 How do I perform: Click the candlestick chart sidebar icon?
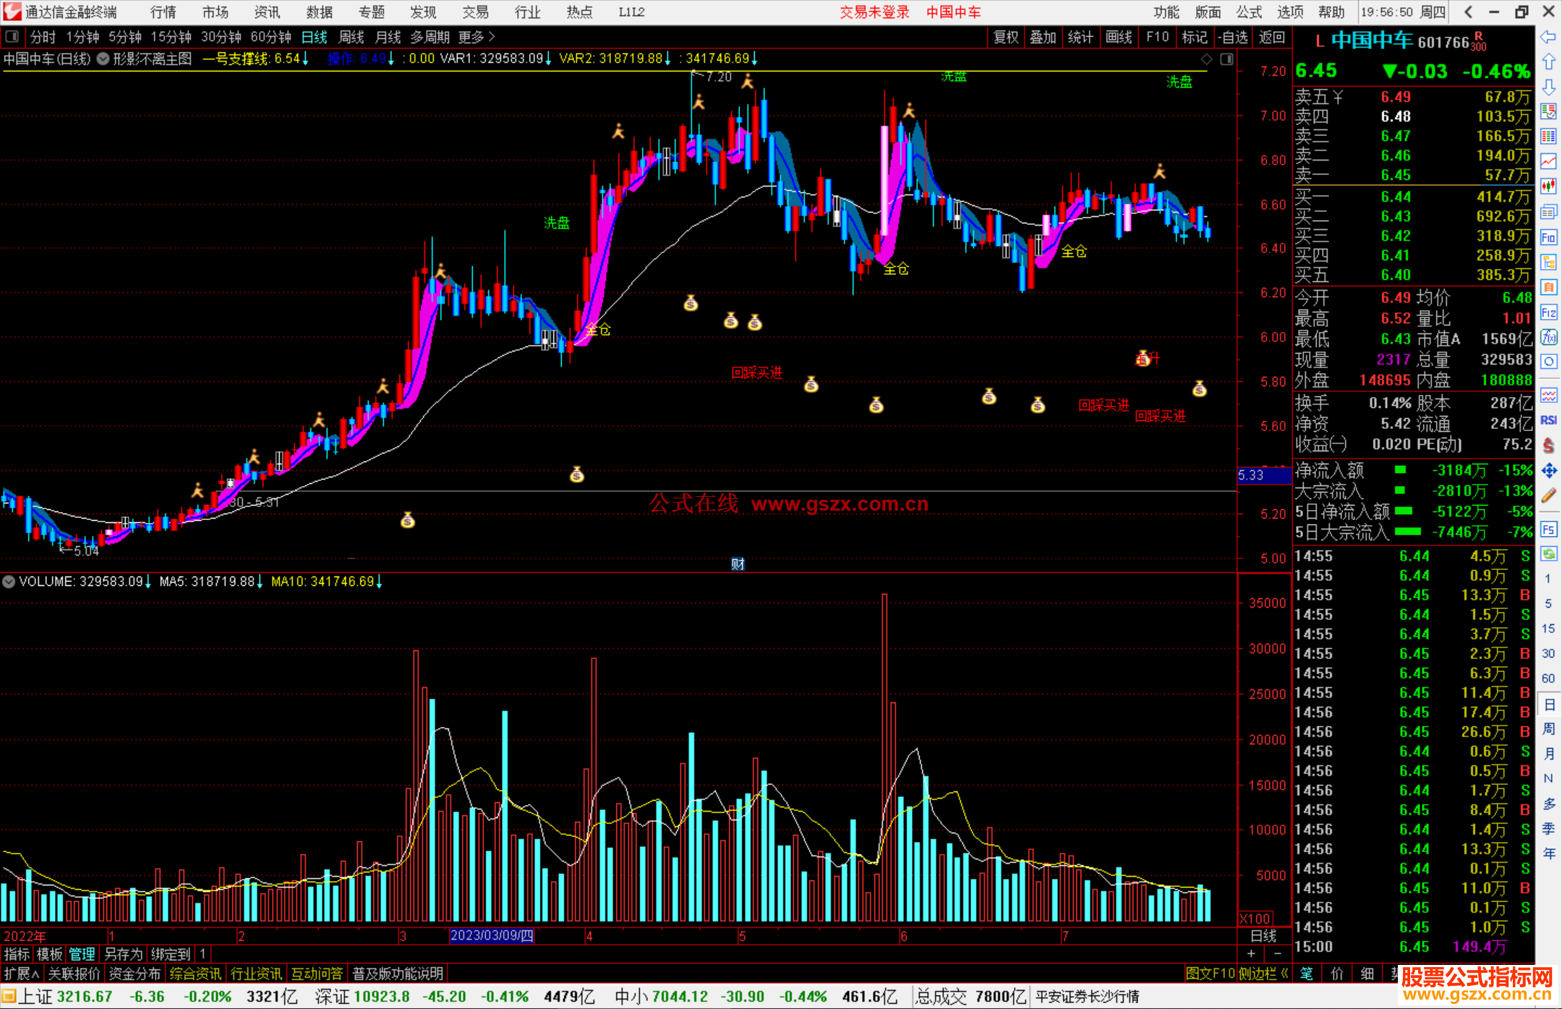1548,186
